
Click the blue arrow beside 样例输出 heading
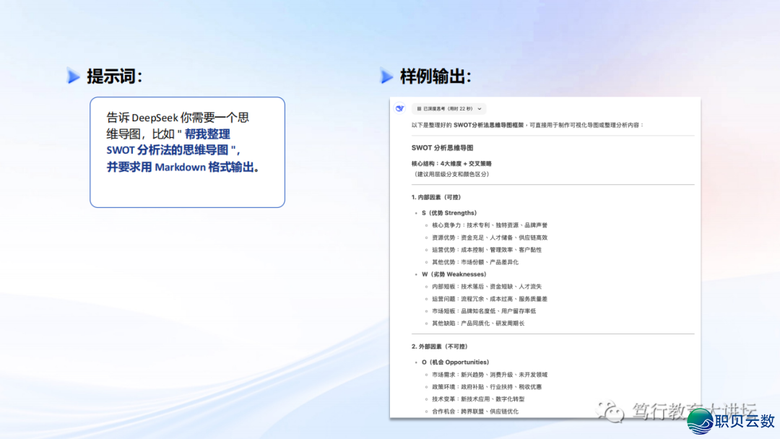387,76
